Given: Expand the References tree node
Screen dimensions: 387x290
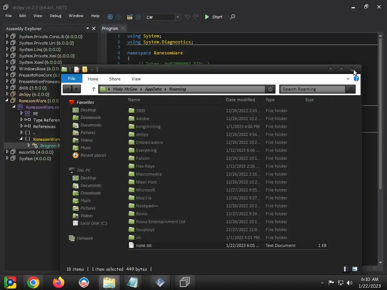Looking at the screenshot, I should click(x=22, y=126).
